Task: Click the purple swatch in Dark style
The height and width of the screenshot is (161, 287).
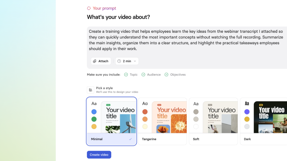Action: click(247, 112)
